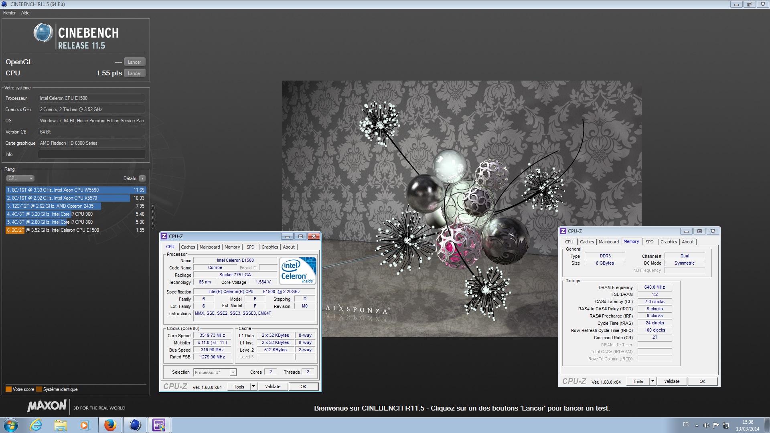770x433 pixels.
Task: Select the Core i7 960 ranking row
Action: coord(76,214)
